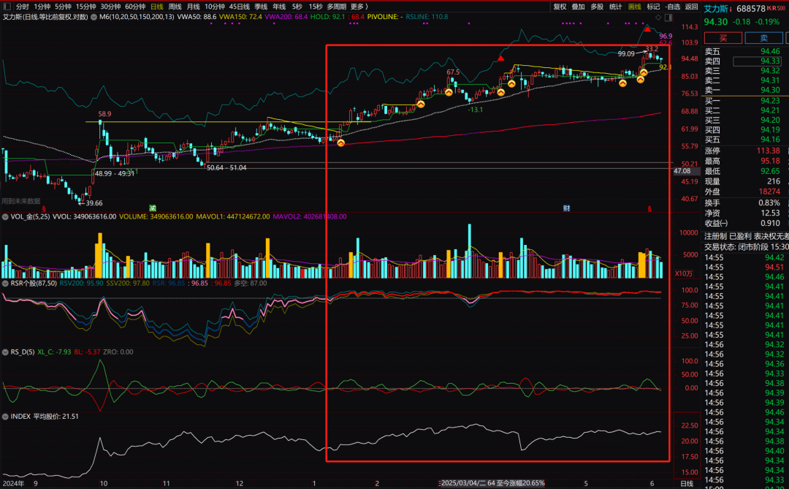Click the 换手 value 0.83%
The image size is (789, 489).
coord(769,202)
